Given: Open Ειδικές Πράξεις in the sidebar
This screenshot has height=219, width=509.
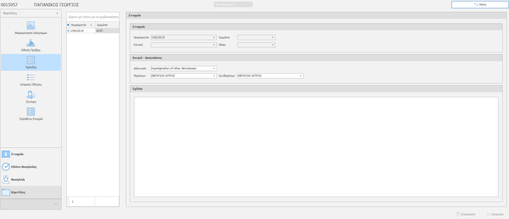Looking at the screenshot, I should point(31,44).
